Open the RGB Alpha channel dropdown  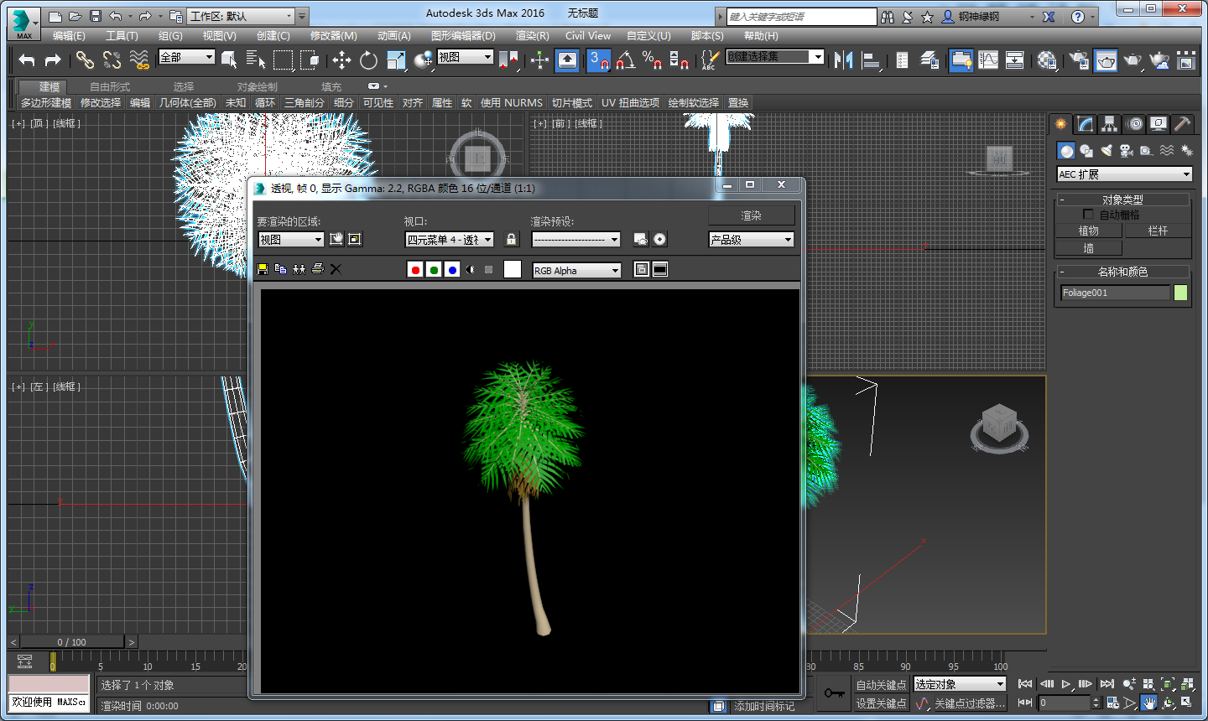577,270
